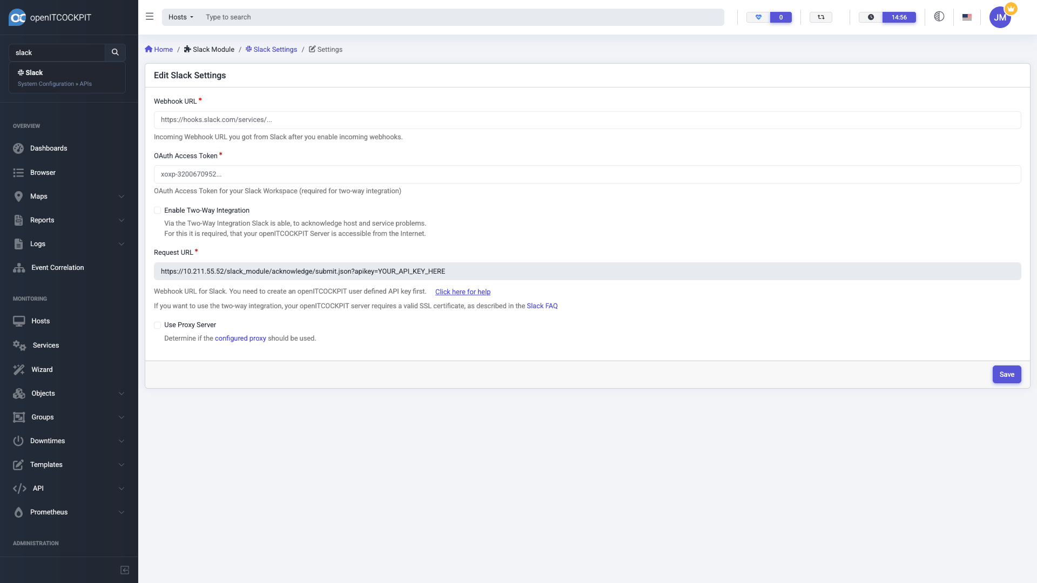This screenshot has width=1037, height=583.
Task: Click the Request URL field
Action: 587,272
